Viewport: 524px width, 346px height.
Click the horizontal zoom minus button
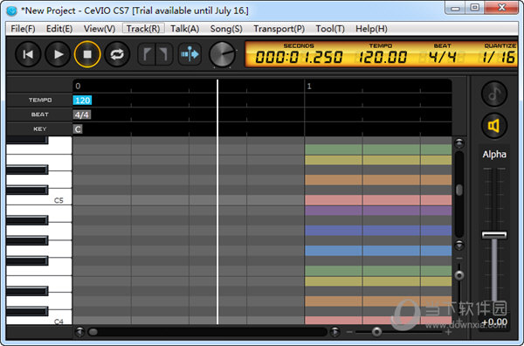[349, 332]
